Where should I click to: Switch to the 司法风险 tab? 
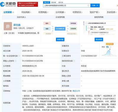click(26, 12)
